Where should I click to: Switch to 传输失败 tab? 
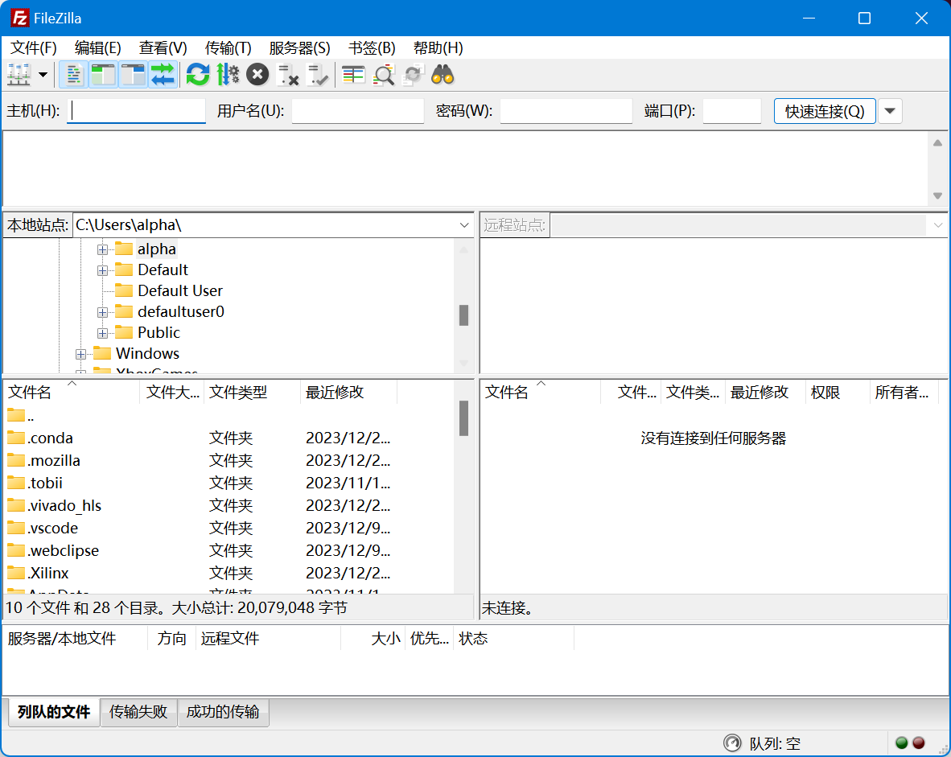138,711
